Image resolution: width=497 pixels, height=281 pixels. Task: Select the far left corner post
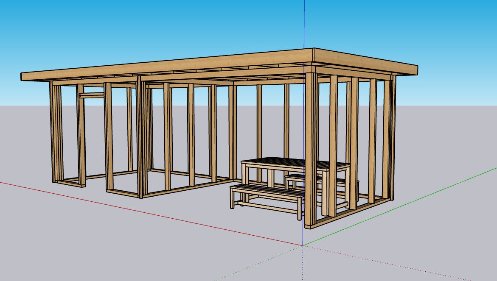coord(54,131)
